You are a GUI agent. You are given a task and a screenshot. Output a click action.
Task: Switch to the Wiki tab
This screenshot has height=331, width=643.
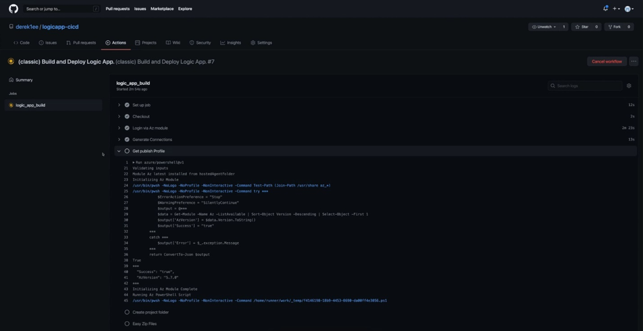coord(173,43)
